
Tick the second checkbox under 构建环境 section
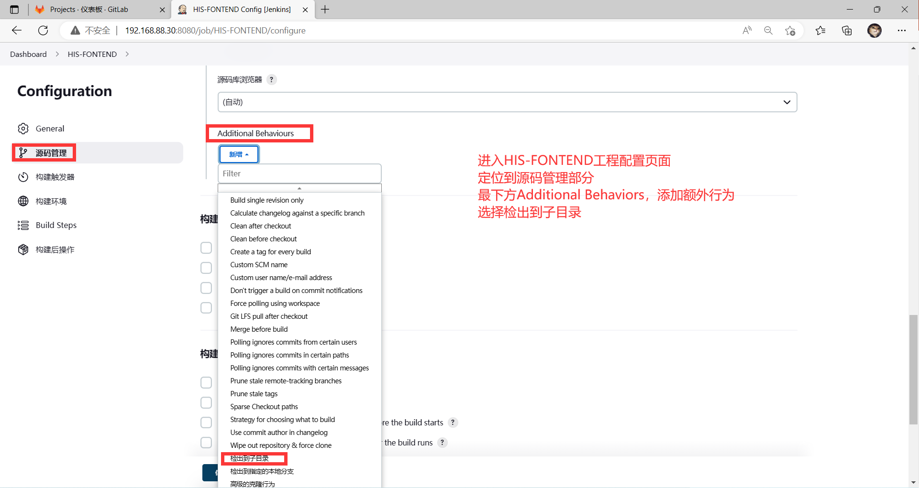pyautogui.click(x=206, y=403)
